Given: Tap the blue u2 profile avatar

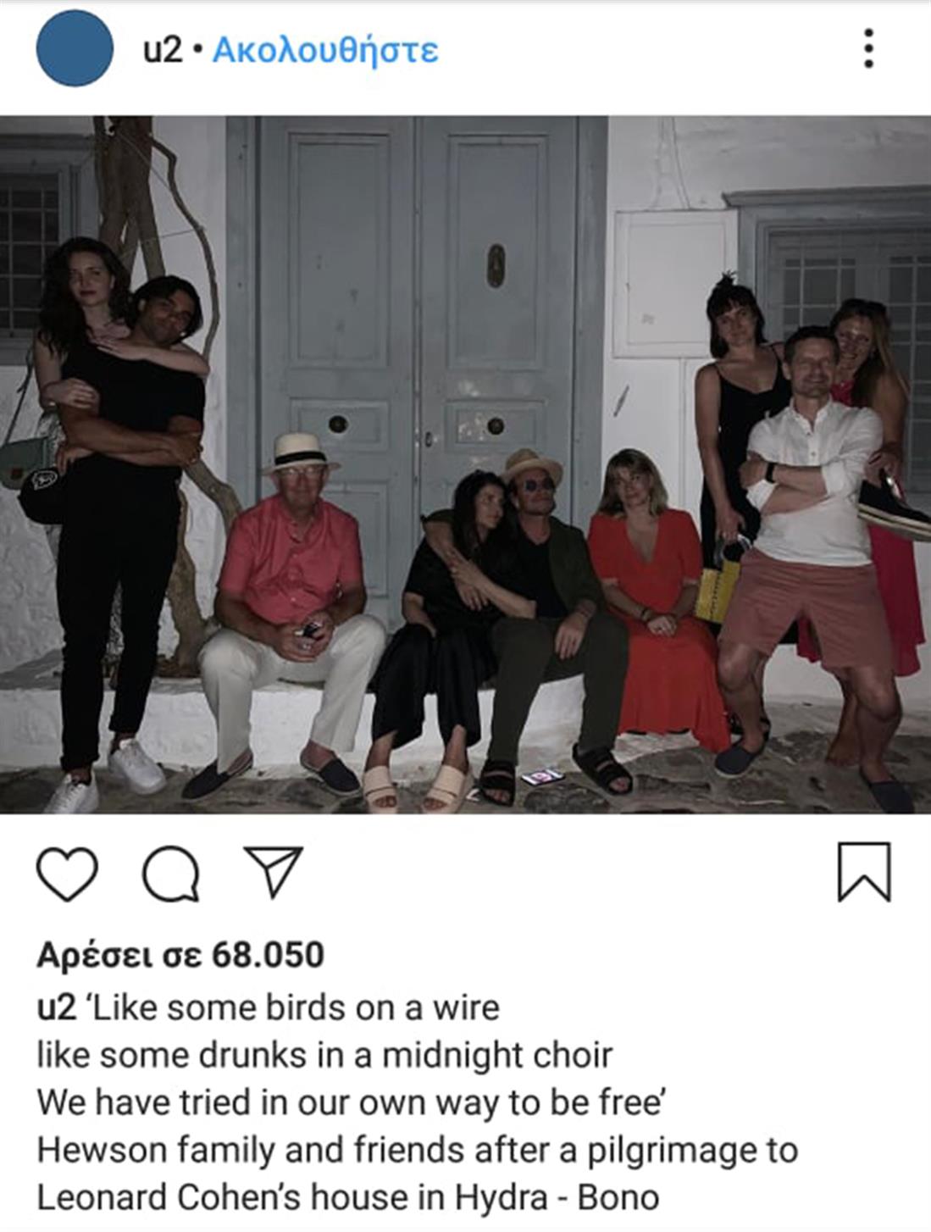Looking at the screenshot, I should tap(75, 48).
